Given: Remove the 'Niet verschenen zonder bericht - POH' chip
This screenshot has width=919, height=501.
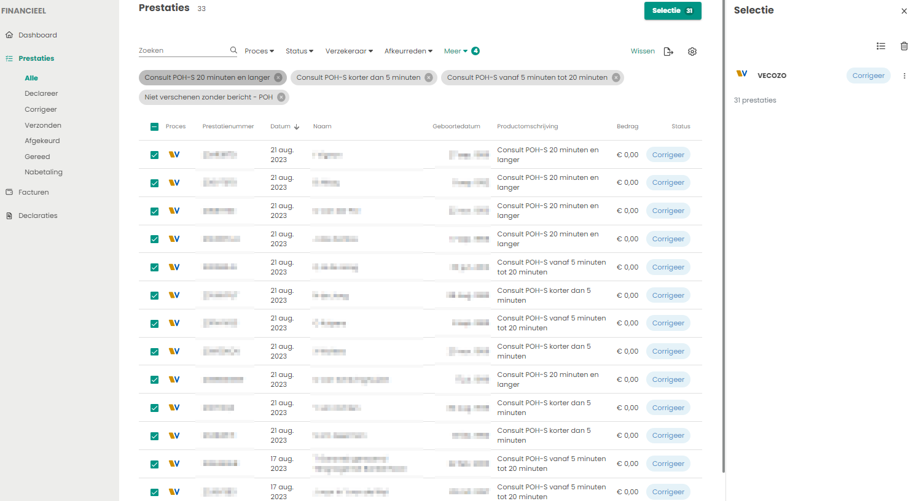Looking at the screenshot, I should (281, 97).
